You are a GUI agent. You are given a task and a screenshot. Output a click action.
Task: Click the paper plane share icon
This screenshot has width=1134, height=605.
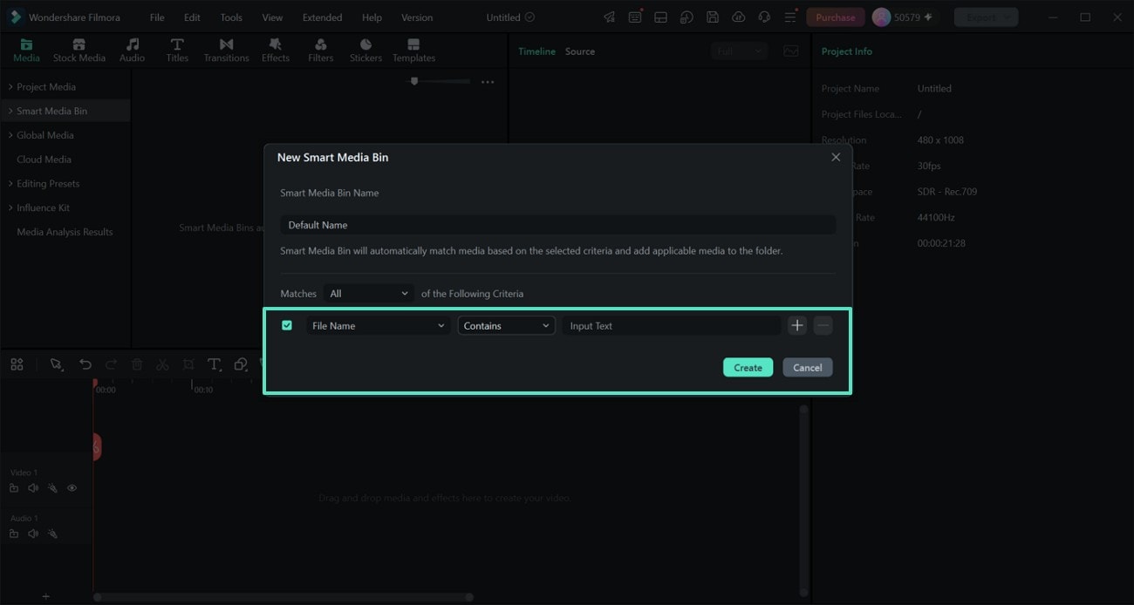click(609, 17)
